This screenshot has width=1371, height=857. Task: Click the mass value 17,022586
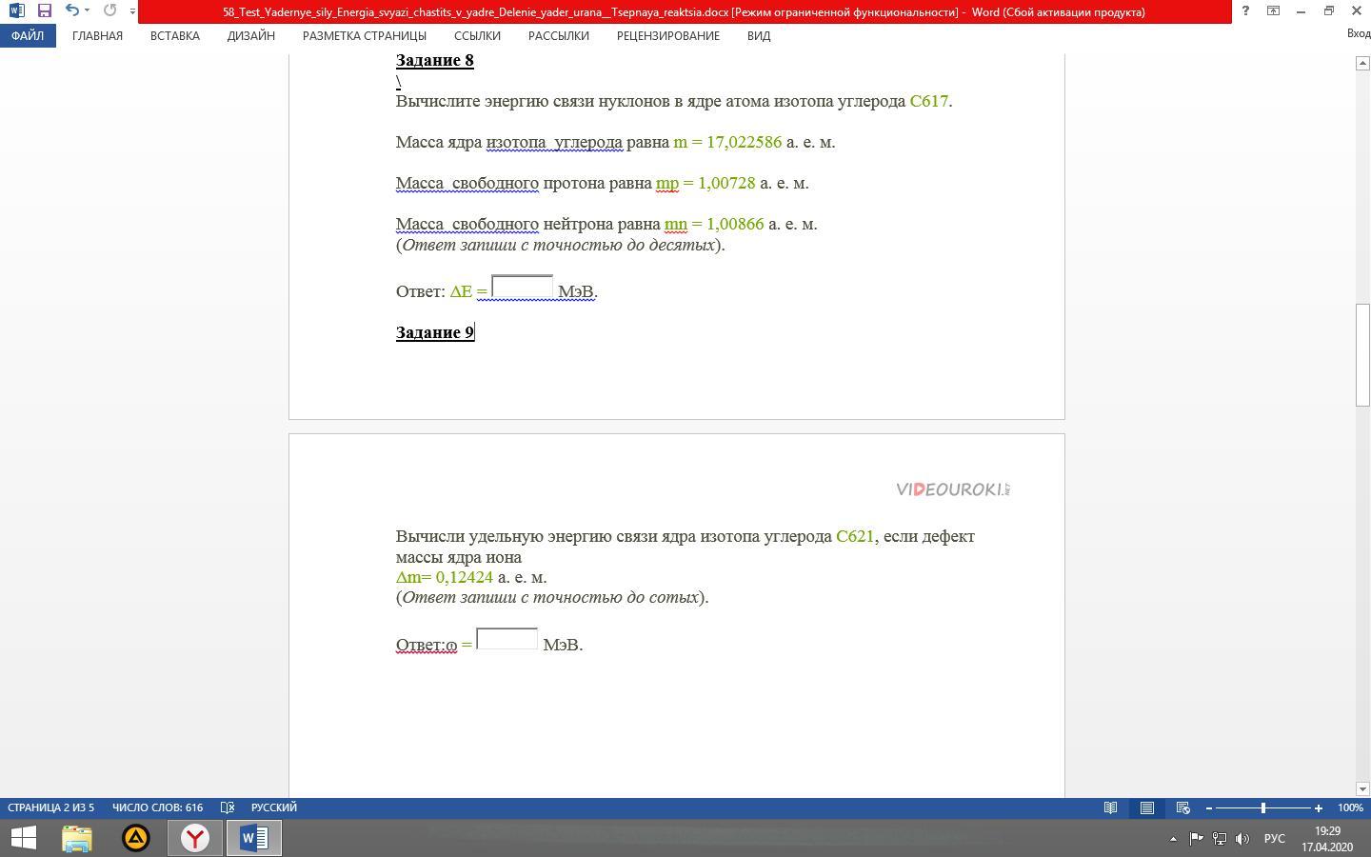tap(744, 142)
